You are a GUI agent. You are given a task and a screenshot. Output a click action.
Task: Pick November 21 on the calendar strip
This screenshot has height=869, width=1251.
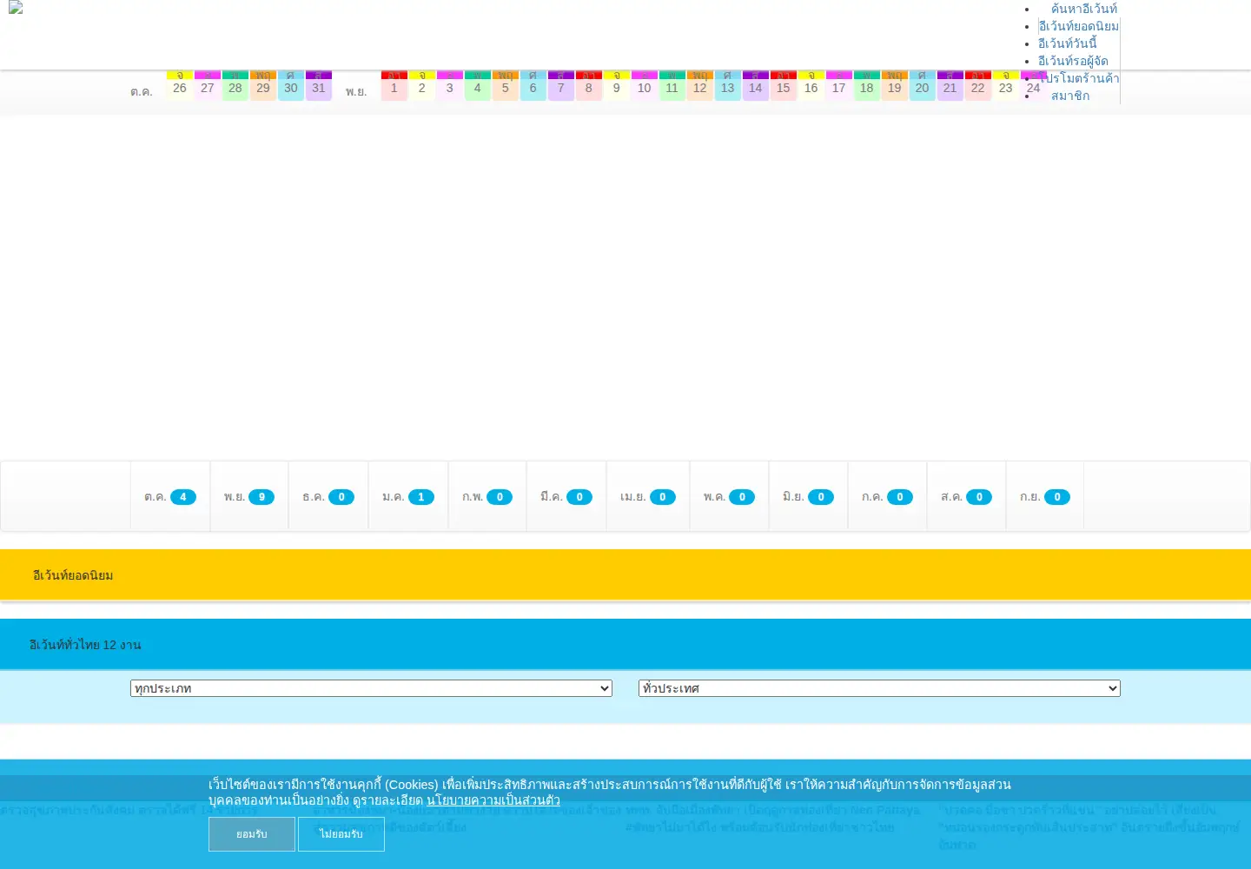coord(950,86)
